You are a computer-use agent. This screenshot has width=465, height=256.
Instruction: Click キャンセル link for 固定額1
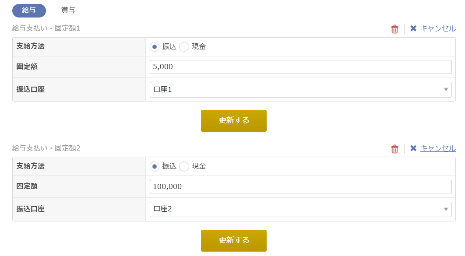(438, 28)
